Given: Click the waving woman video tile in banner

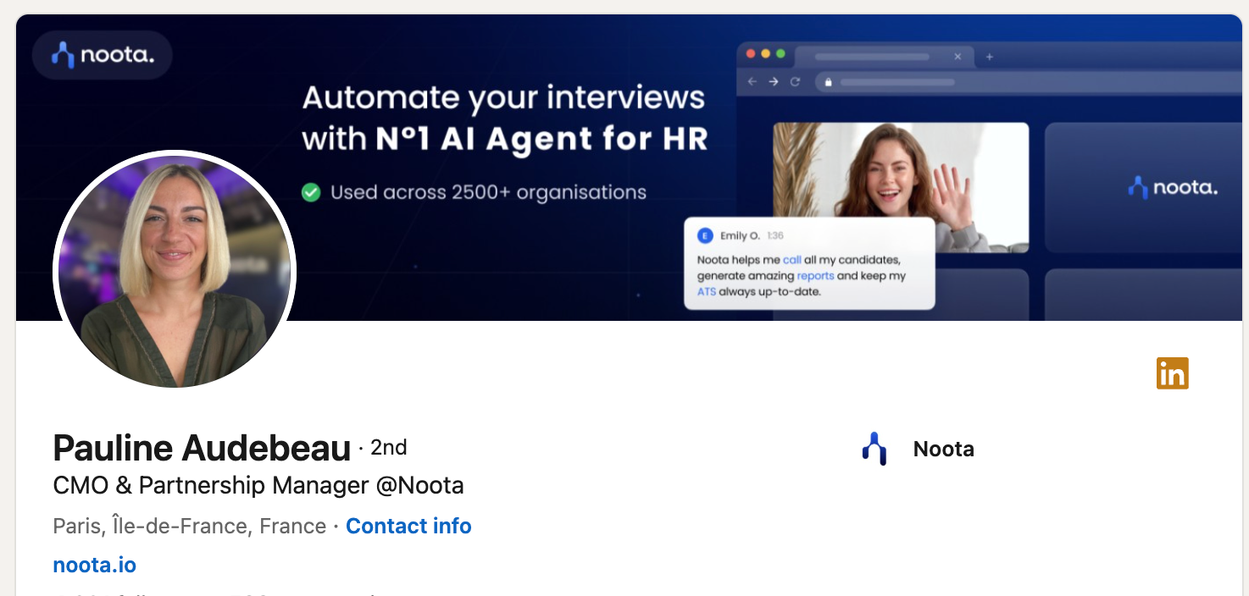Looking at the screenshot, I should click(x=901, y=187).
